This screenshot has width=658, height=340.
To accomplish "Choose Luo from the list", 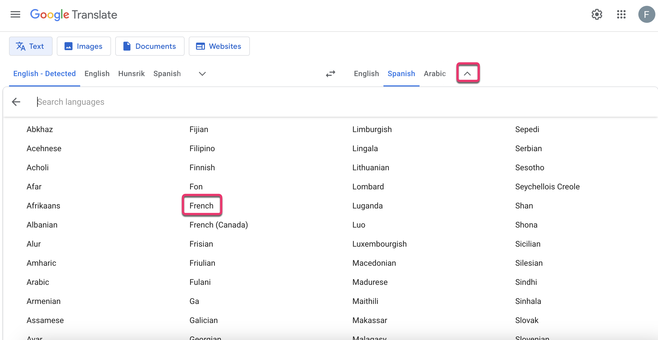I will (x=359, y=225).
